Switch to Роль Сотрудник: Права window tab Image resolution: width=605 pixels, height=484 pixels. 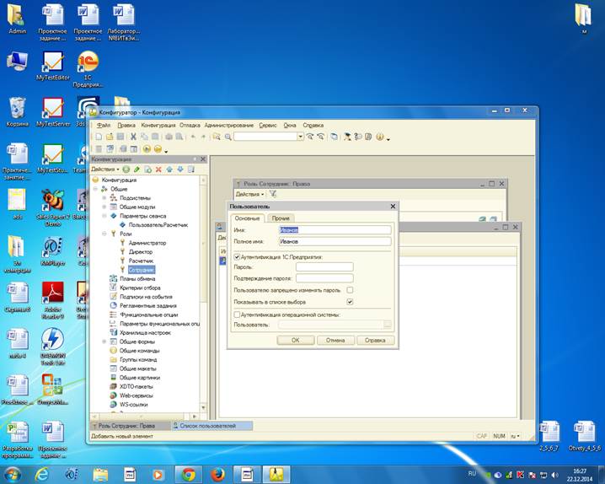(x=130, y=426)
